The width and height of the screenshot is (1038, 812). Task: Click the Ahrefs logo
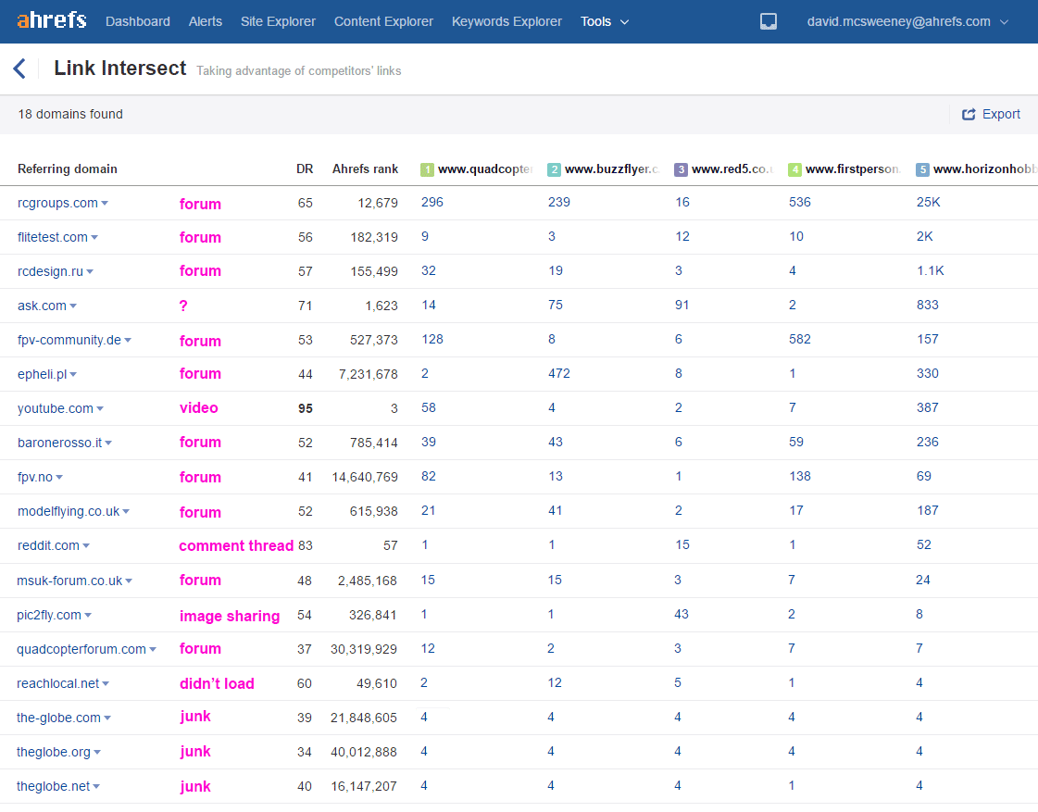point(52,19)
